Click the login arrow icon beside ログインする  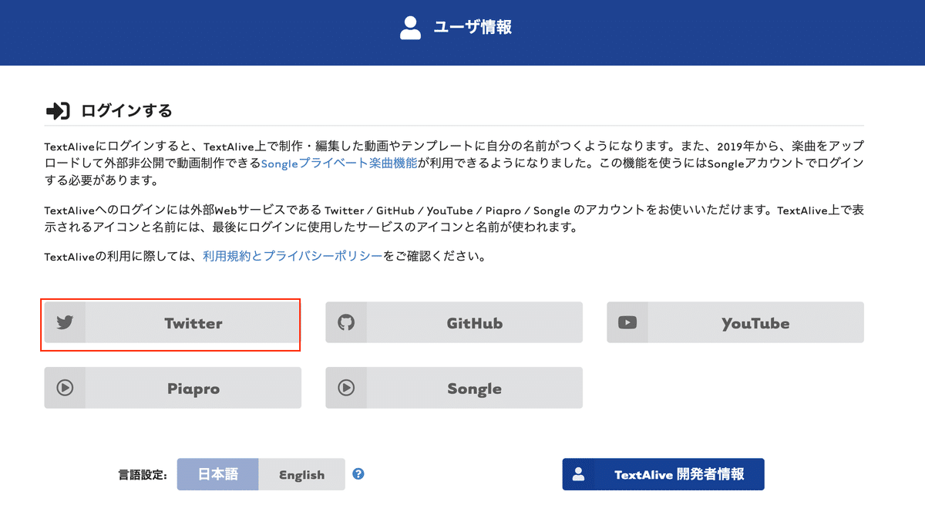click(57, 110)
